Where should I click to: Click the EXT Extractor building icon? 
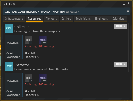(9, 67)
